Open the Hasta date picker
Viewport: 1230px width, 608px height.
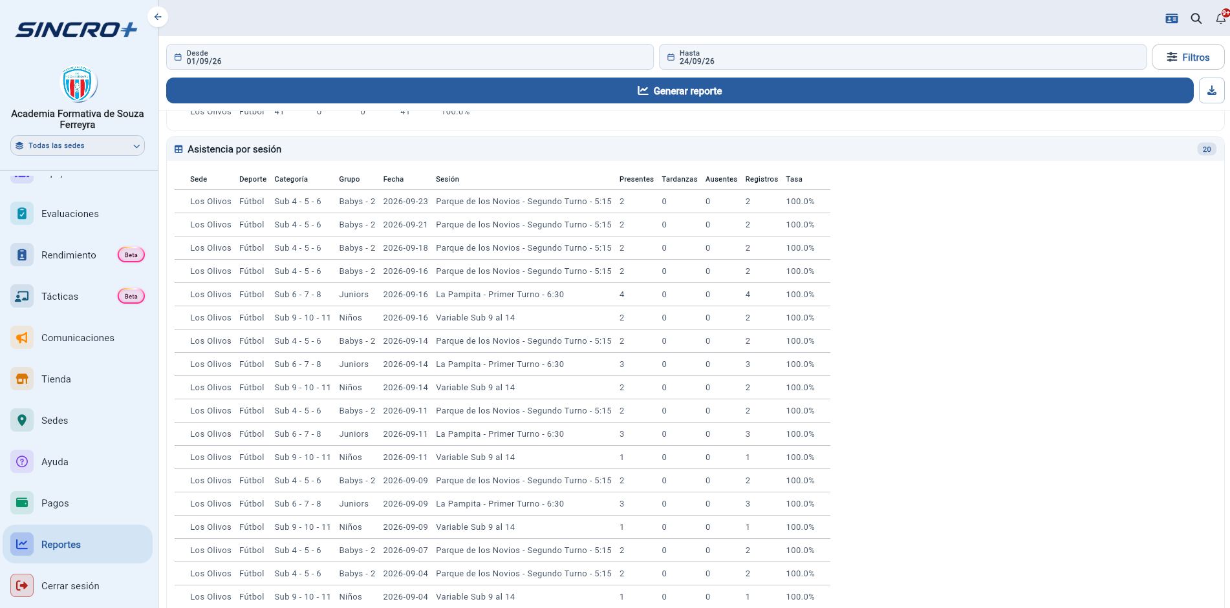pyautogui.click(x=902, y=57)
